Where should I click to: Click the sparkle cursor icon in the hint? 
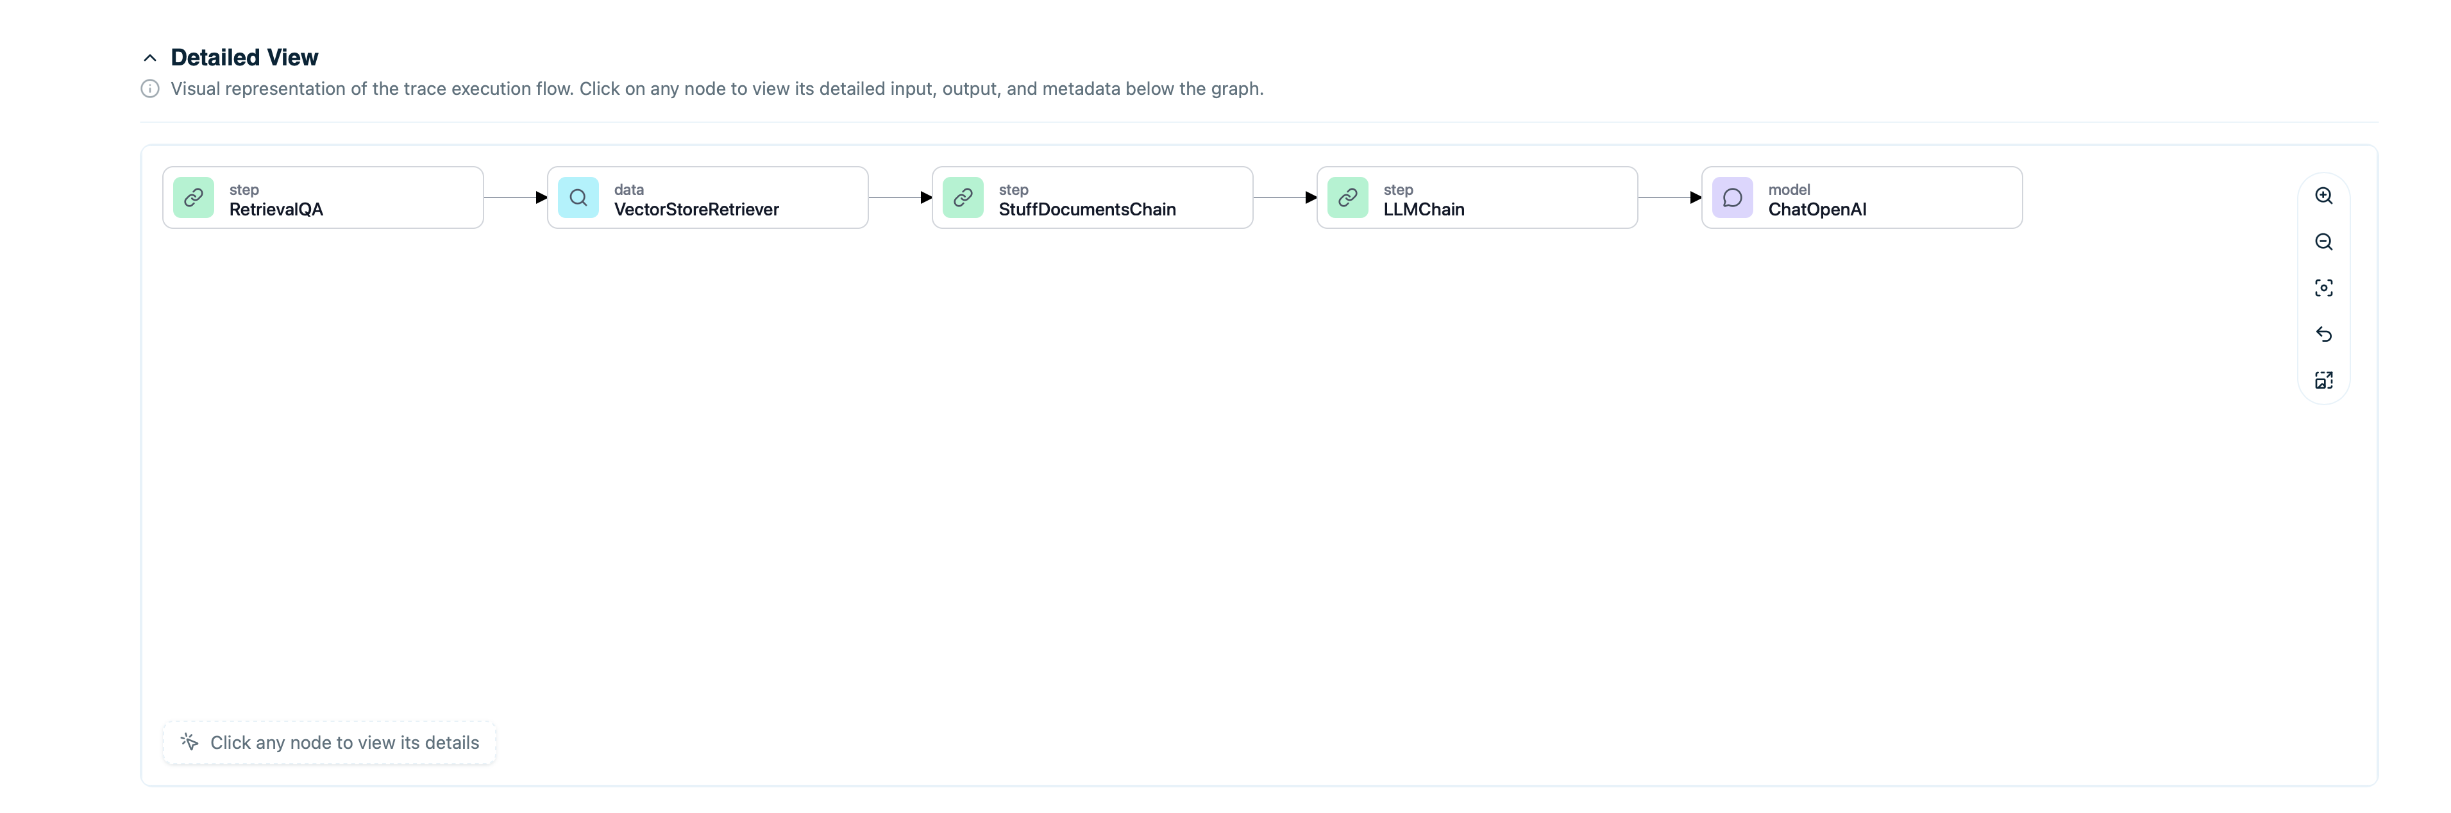[189, 742]
